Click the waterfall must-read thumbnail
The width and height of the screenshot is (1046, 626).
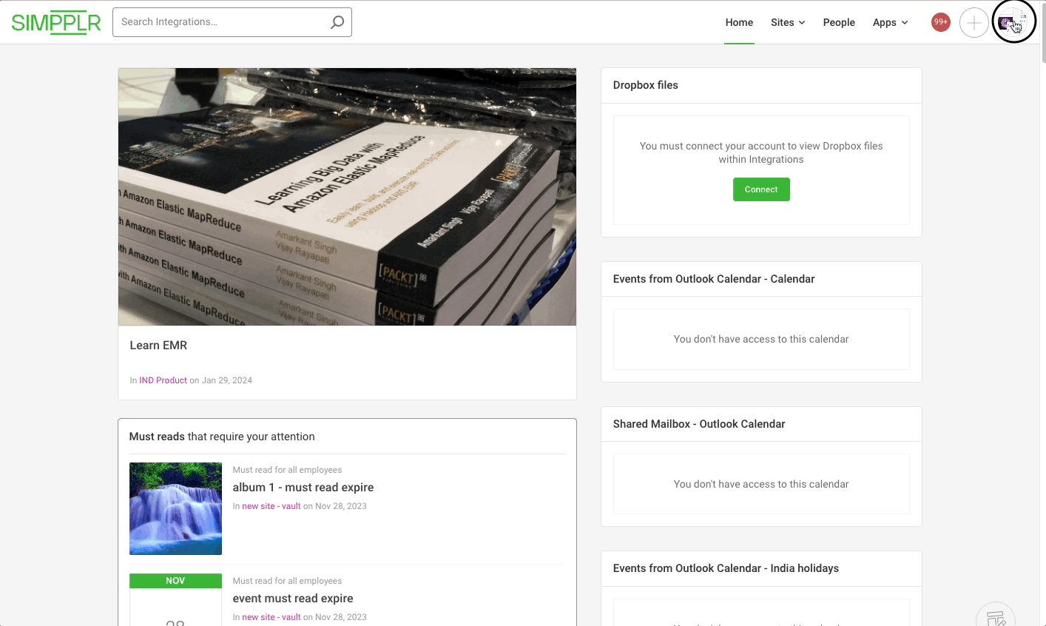[175, 508]
